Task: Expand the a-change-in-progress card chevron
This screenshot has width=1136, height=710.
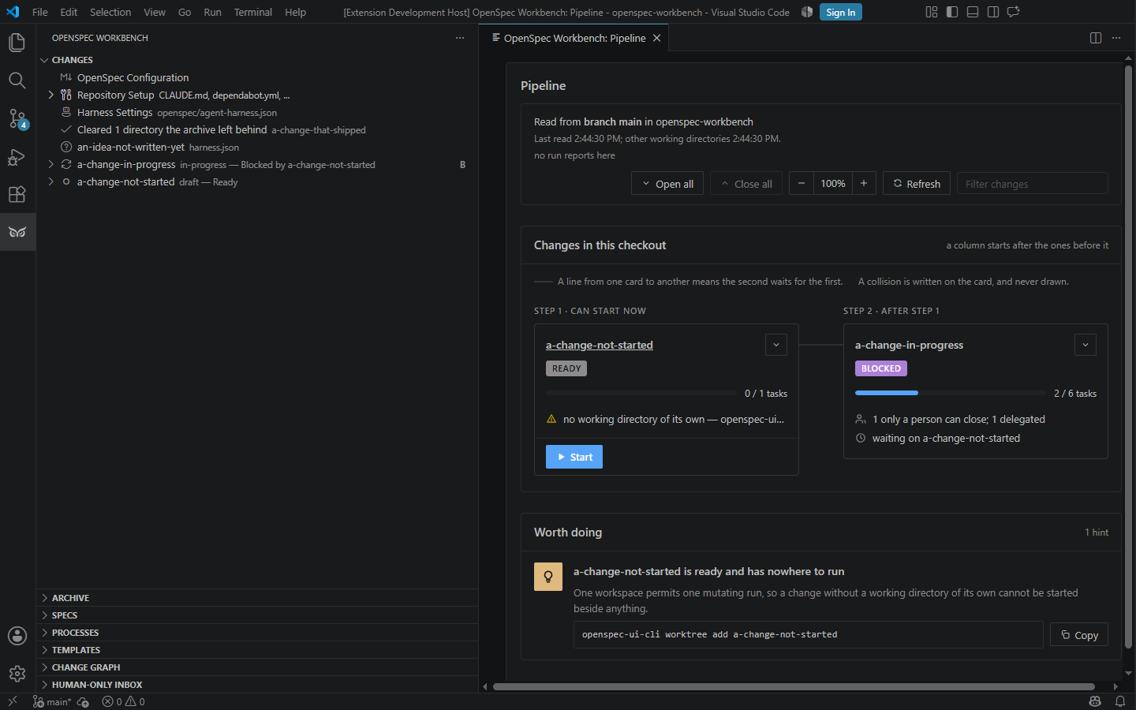Action: coord(1086,345)
